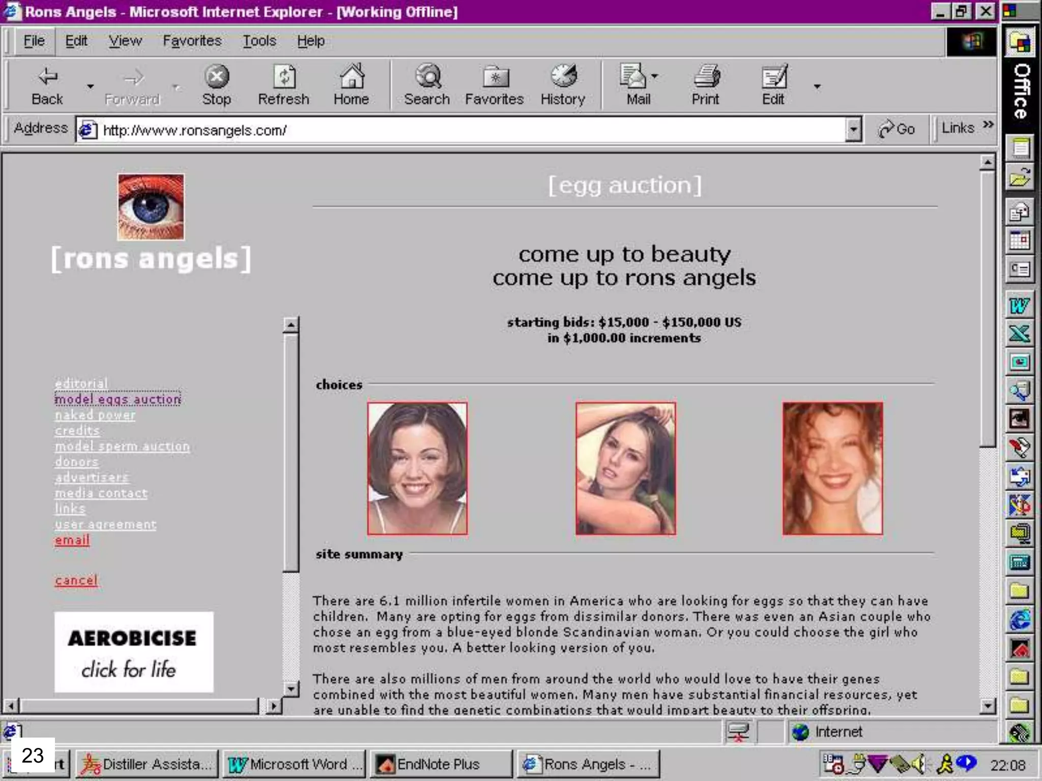
Task: Follow the model sperm auction link
Action: [122, 446]
